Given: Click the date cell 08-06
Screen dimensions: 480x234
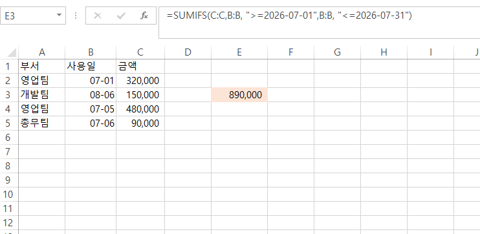Looking at the screenshot, I should coord(91,95).
